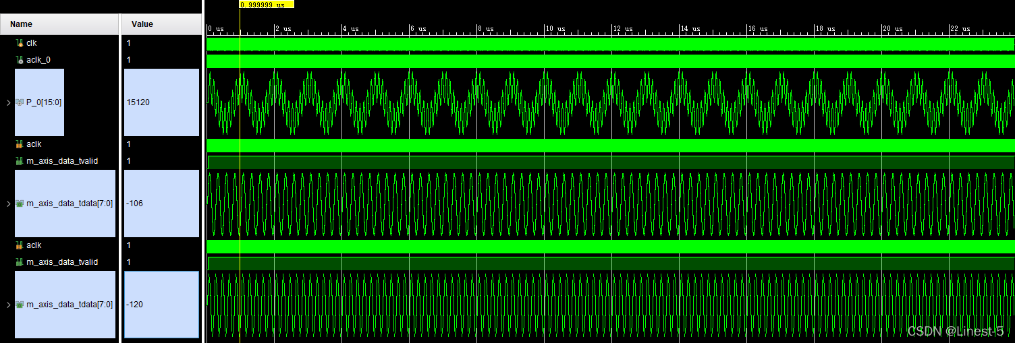Expand m_axis_data_tdata[7:0] bus with value -106
Screen dimensions: 1015x343
click(8, 204)
